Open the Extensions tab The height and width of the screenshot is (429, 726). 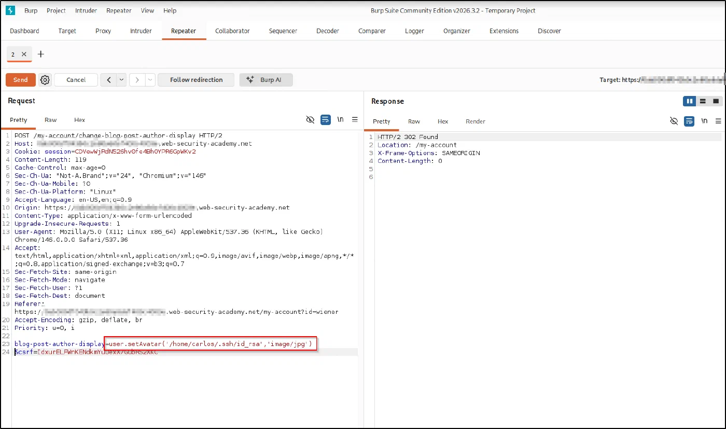point(504,31)
